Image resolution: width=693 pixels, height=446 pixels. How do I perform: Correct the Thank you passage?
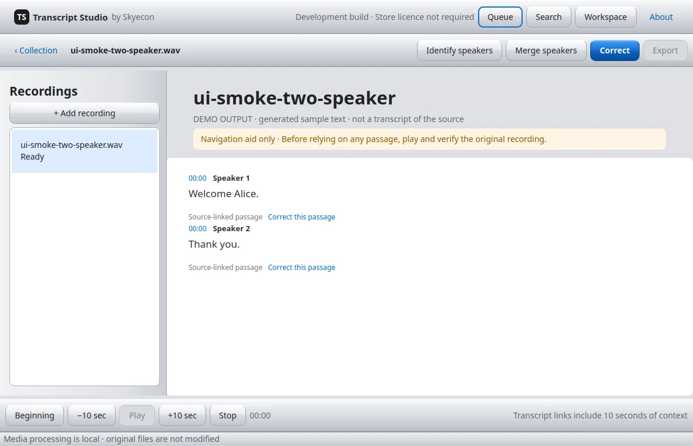(x=301, y=267)
